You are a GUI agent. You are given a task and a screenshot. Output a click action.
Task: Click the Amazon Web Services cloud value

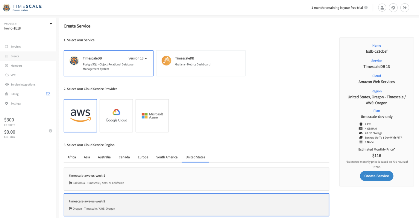(x=377, y=82)
